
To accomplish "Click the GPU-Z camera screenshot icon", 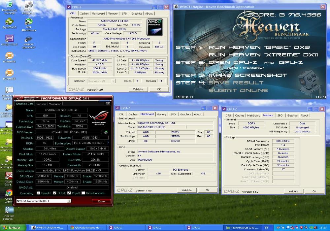I will [x=108, y=104].
